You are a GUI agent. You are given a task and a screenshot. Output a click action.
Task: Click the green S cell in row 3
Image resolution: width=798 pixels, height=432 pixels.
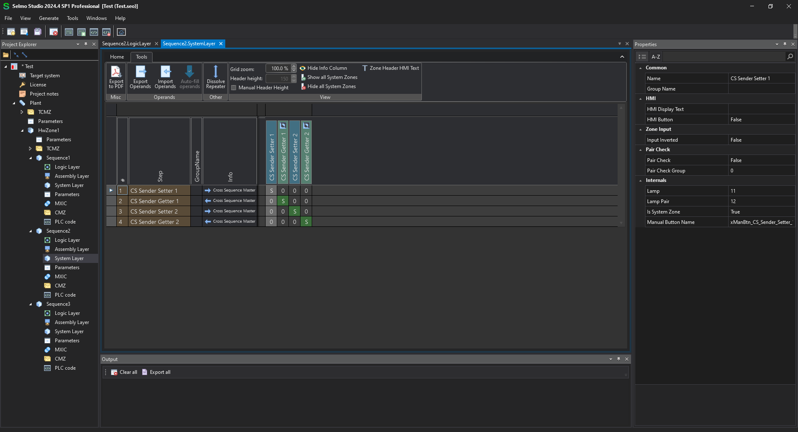point(295,211)
